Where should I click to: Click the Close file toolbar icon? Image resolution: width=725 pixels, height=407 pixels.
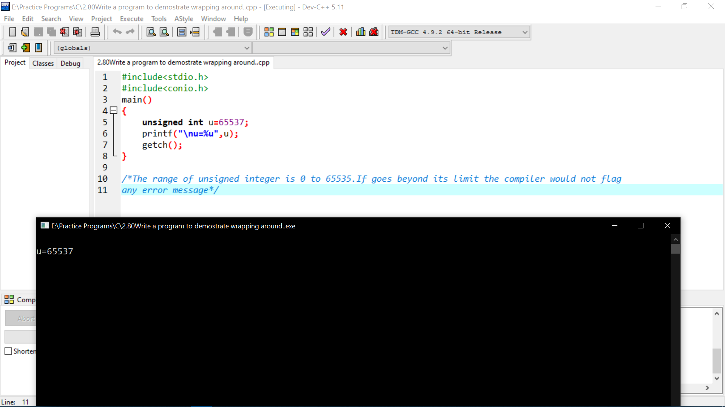tap(65, 32)
